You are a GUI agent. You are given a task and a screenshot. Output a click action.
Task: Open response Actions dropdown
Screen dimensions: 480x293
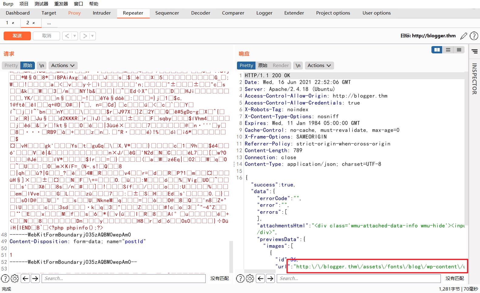[x=319, y=65]
